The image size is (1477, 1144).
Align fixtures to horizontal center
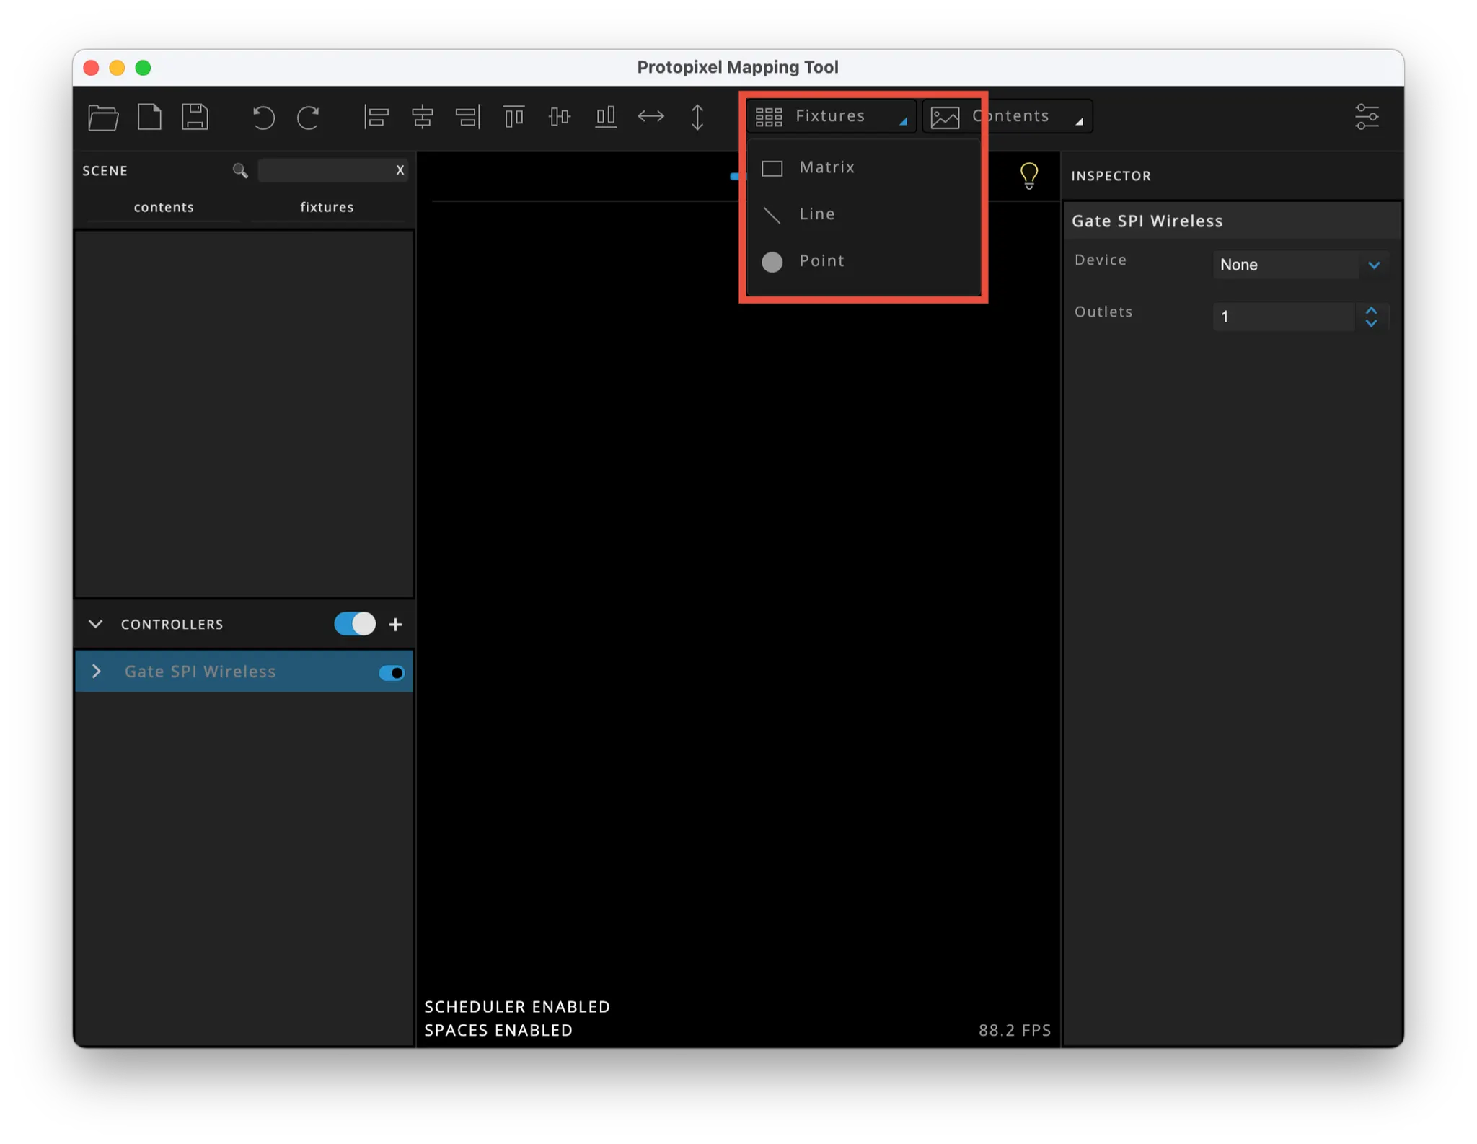pos(422,117)
